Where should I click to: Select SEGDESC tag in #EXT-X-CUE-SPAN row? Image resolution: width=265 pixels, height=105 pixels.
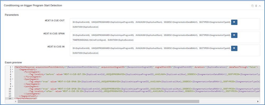tap(181, 35)
